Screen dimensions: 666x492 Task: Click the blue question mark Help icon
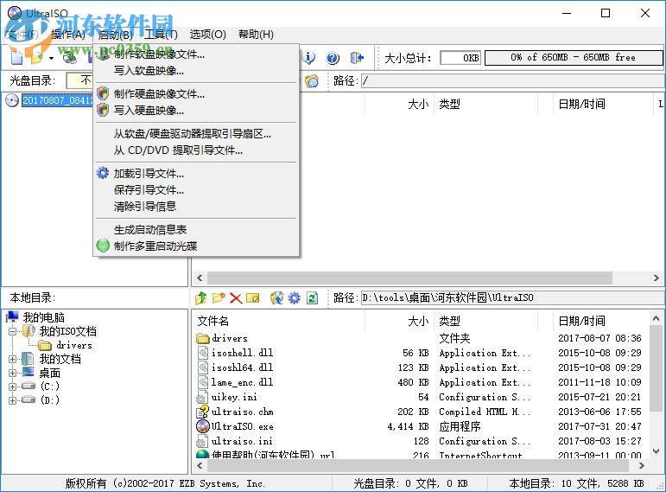click(333, 58)
